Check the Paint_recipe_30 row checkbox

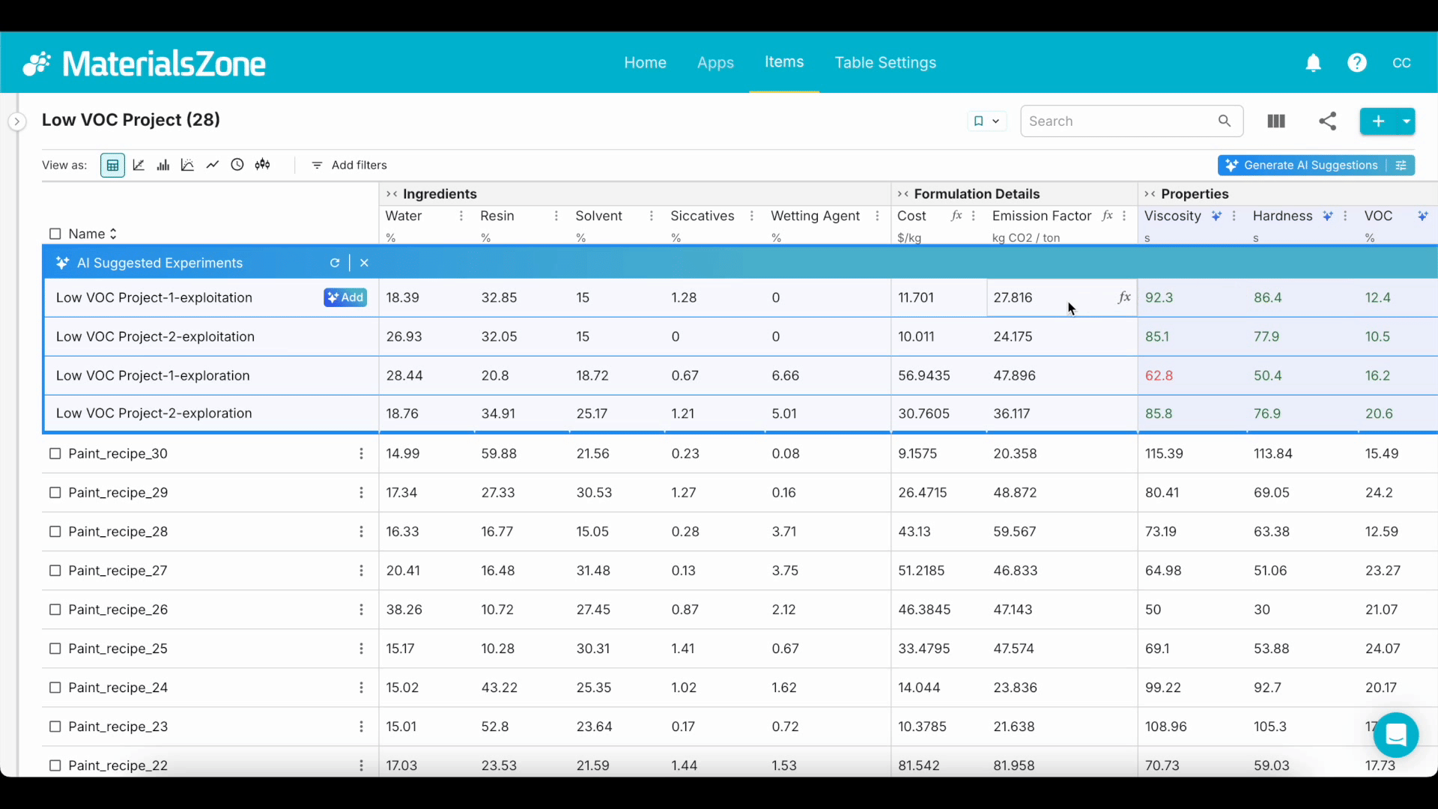pyautogui.click(x=55, y=454)
